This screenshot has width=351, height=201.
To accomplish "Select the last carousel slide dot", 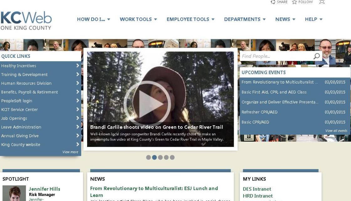I will pos(172,157).
